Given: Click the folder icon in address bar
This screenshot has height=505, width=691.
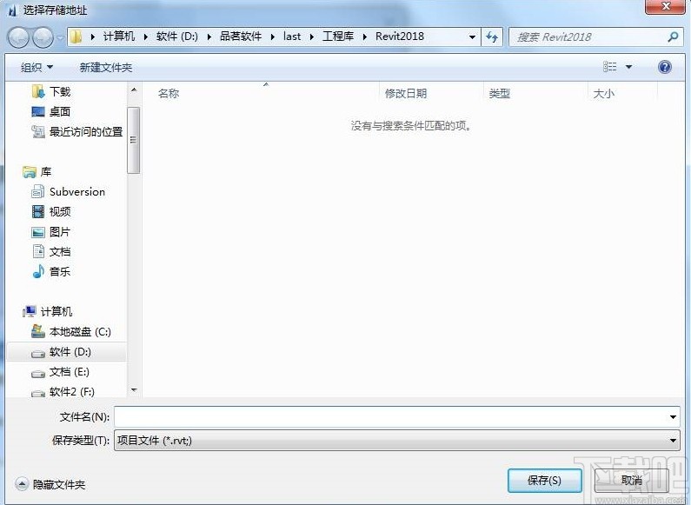Looking at the screenshot, I should (76, 37).
